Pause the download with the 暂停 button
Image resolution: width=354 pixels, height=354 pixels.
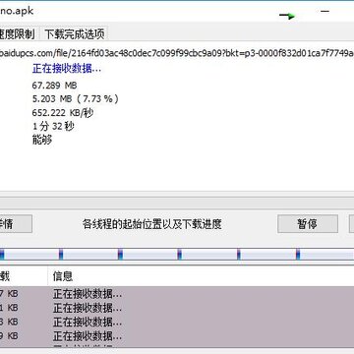pos(308,224)
